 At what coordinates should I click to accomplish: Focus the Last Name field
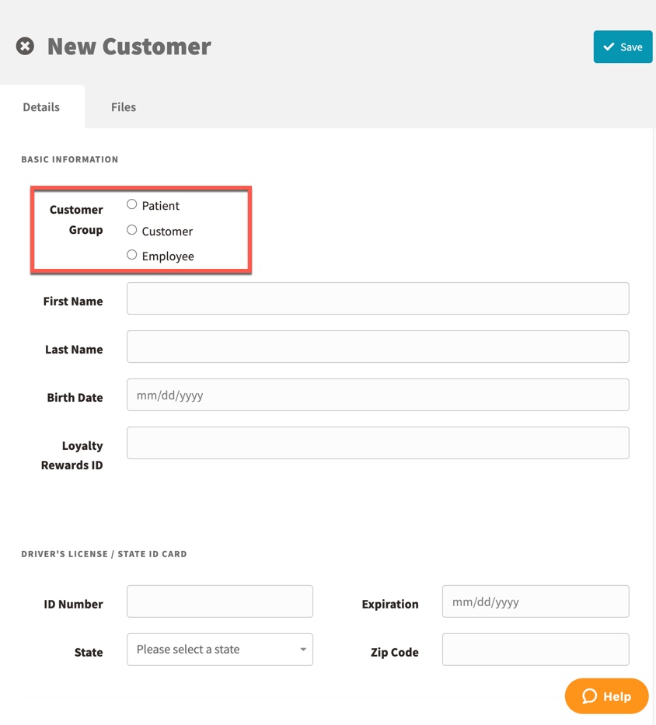378,347
